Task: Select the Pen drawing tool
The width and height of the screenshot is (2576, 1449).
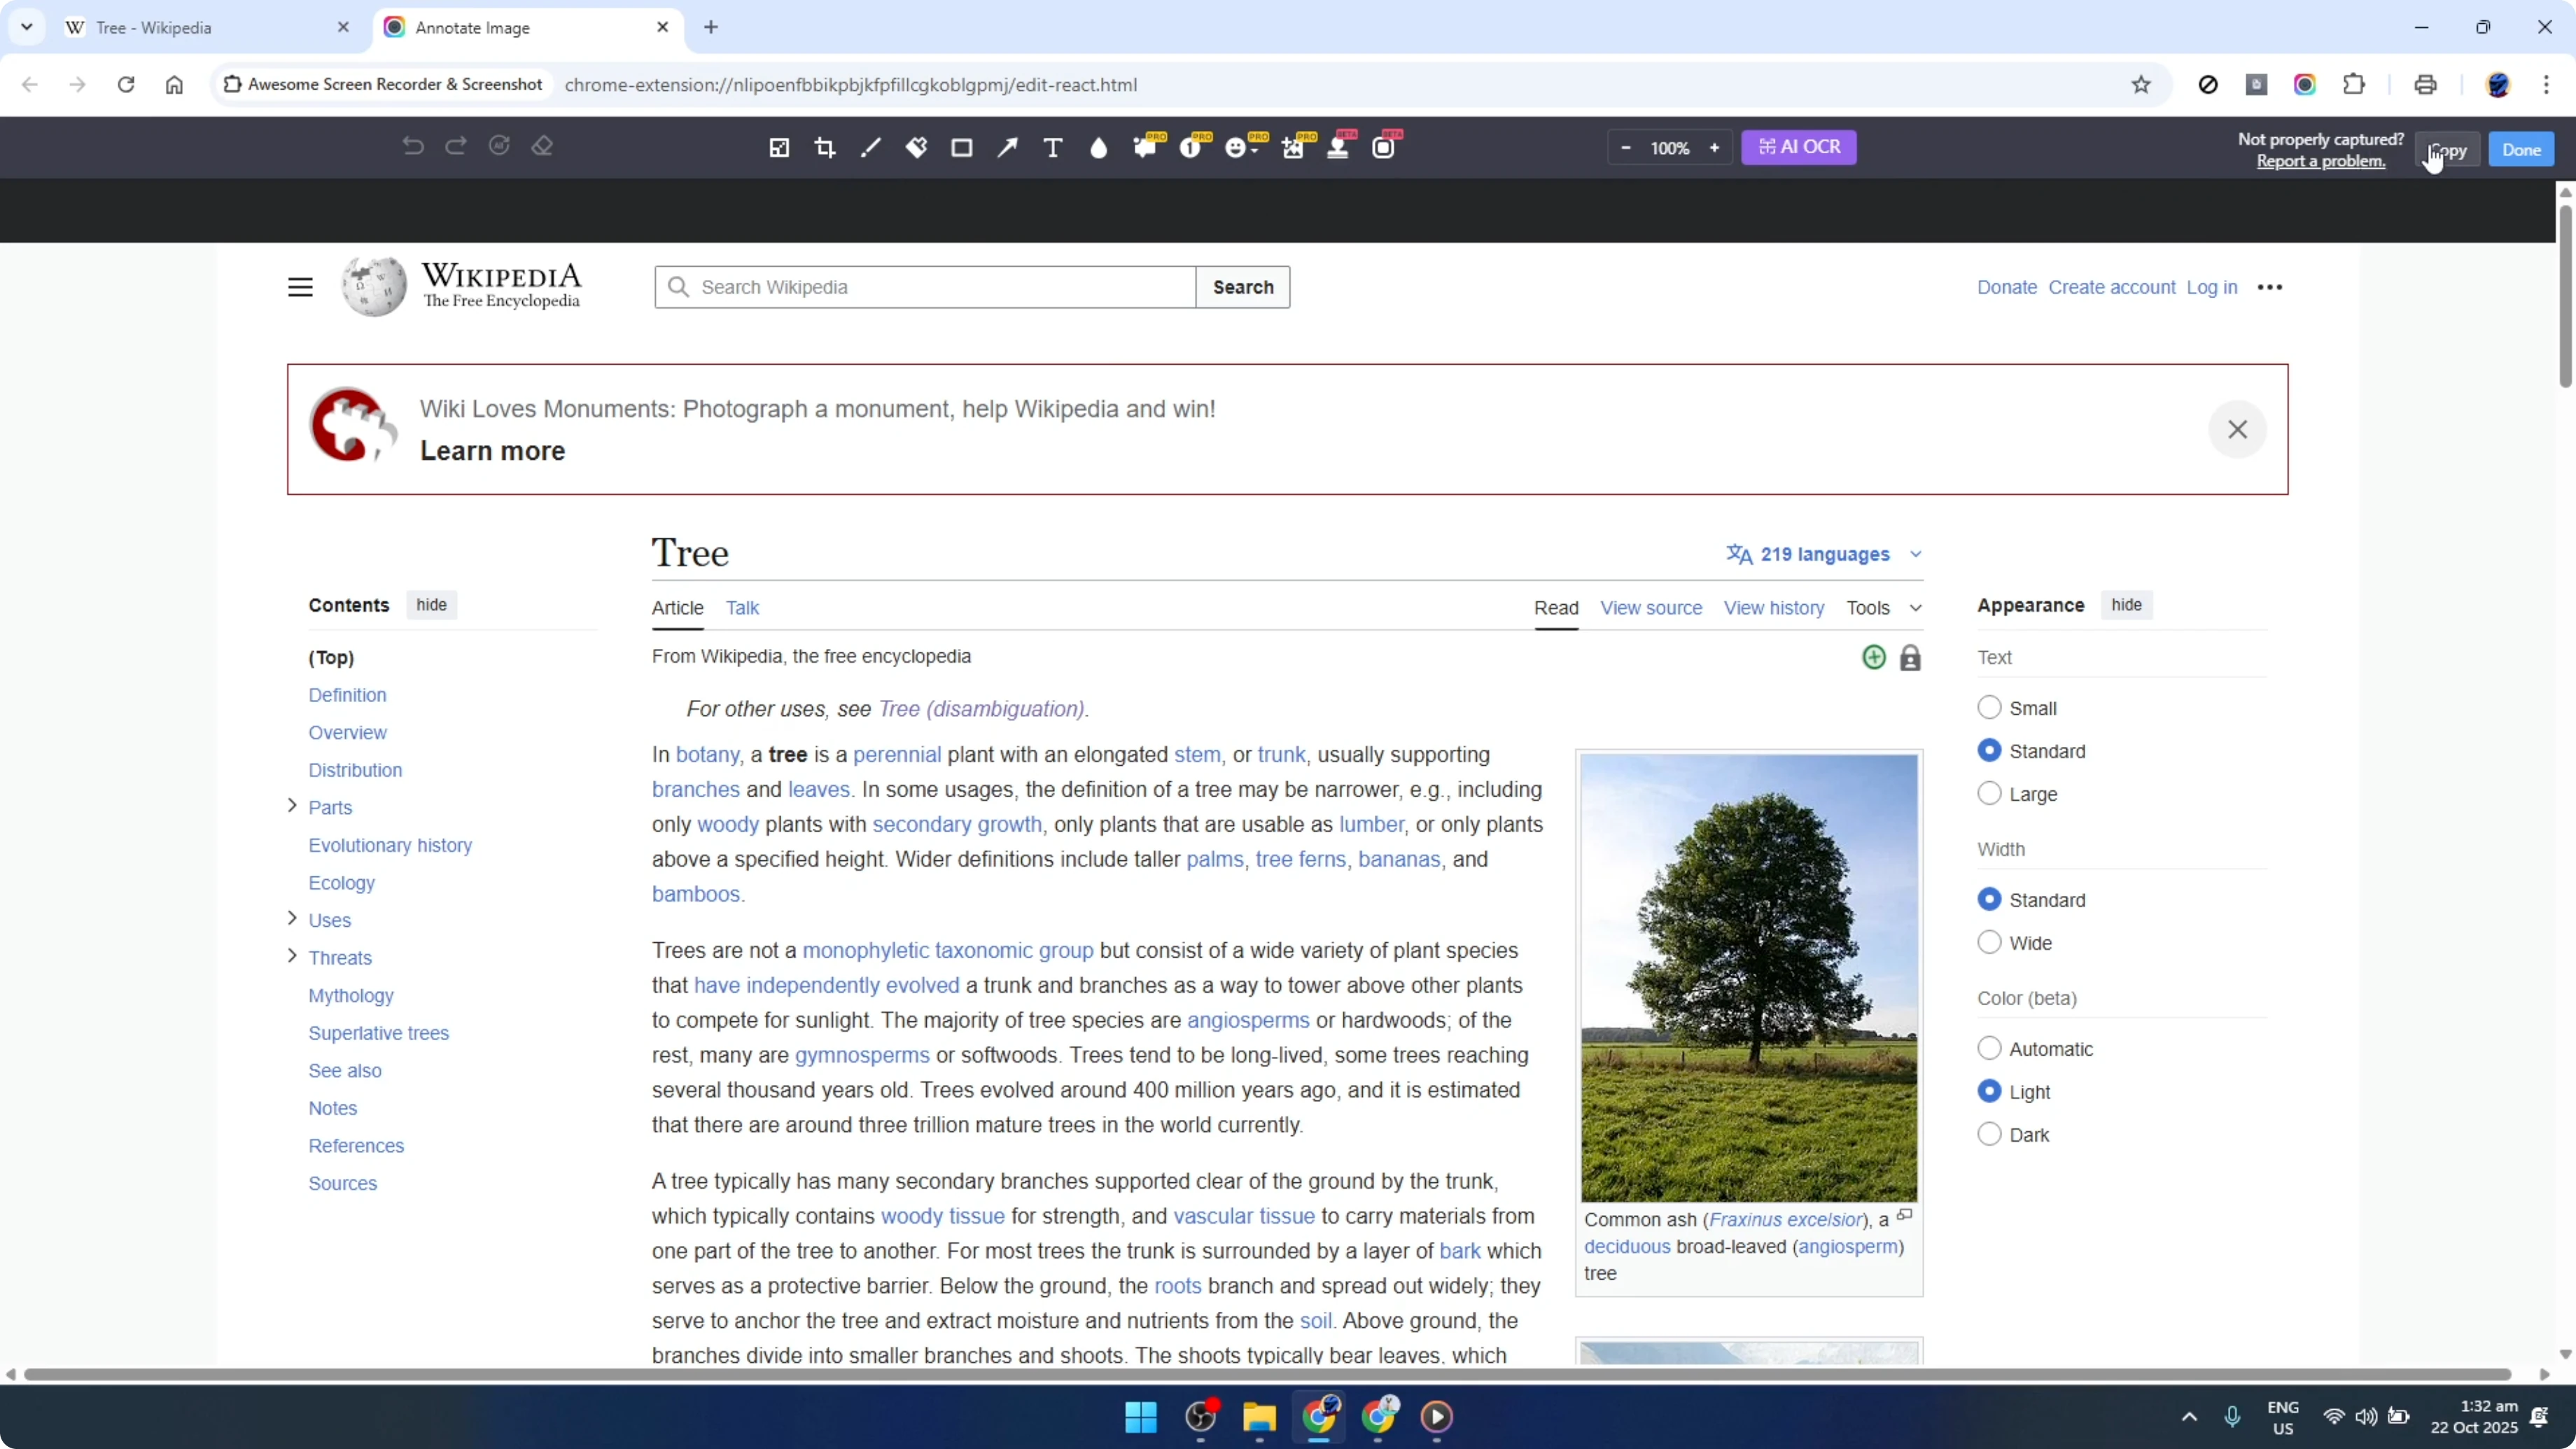Action: pyautogui.click(x=870, y=147)
